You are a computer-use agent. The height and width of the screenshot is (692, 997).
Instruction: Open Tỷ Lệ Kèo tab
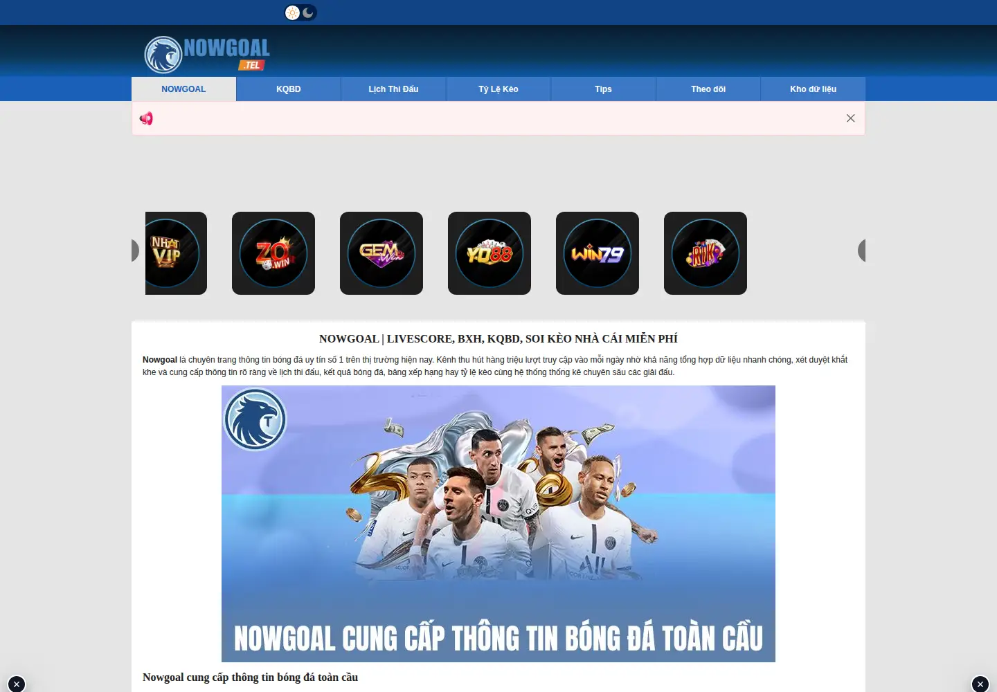pos(498,89)
